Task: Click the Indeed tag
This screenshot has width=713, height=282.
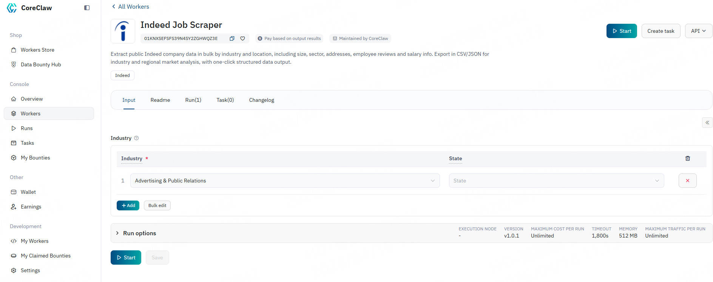Action: point(122,75)
